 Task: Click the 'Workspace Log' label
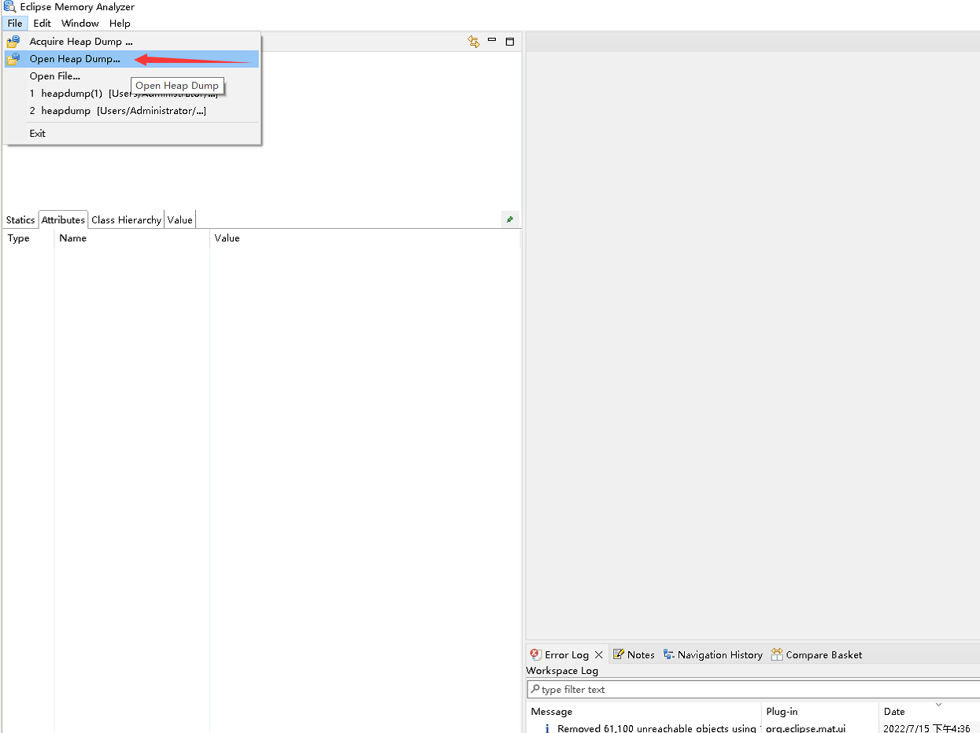click(562, 671)
